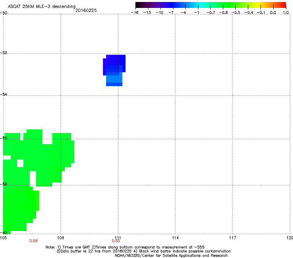The image size is (293, 258).
Task: Click the plot title "ASCAT 25KM MLE-3 descending"
Action: click(x=42, y=6)
